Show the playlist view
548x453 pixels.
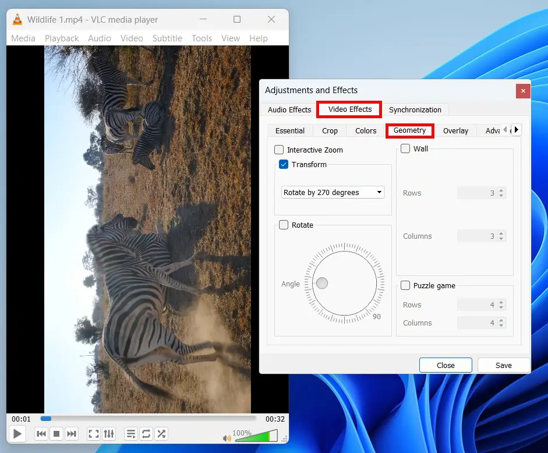130,434
